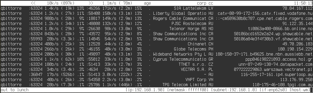Click the << upload column header
This screenshot has width=313, height=93.
pyautogui.click(x=33, y=3)
